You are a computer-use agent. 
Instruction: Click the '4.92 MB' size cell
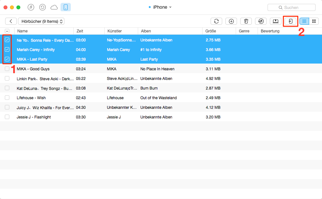[x=213, y=79]
